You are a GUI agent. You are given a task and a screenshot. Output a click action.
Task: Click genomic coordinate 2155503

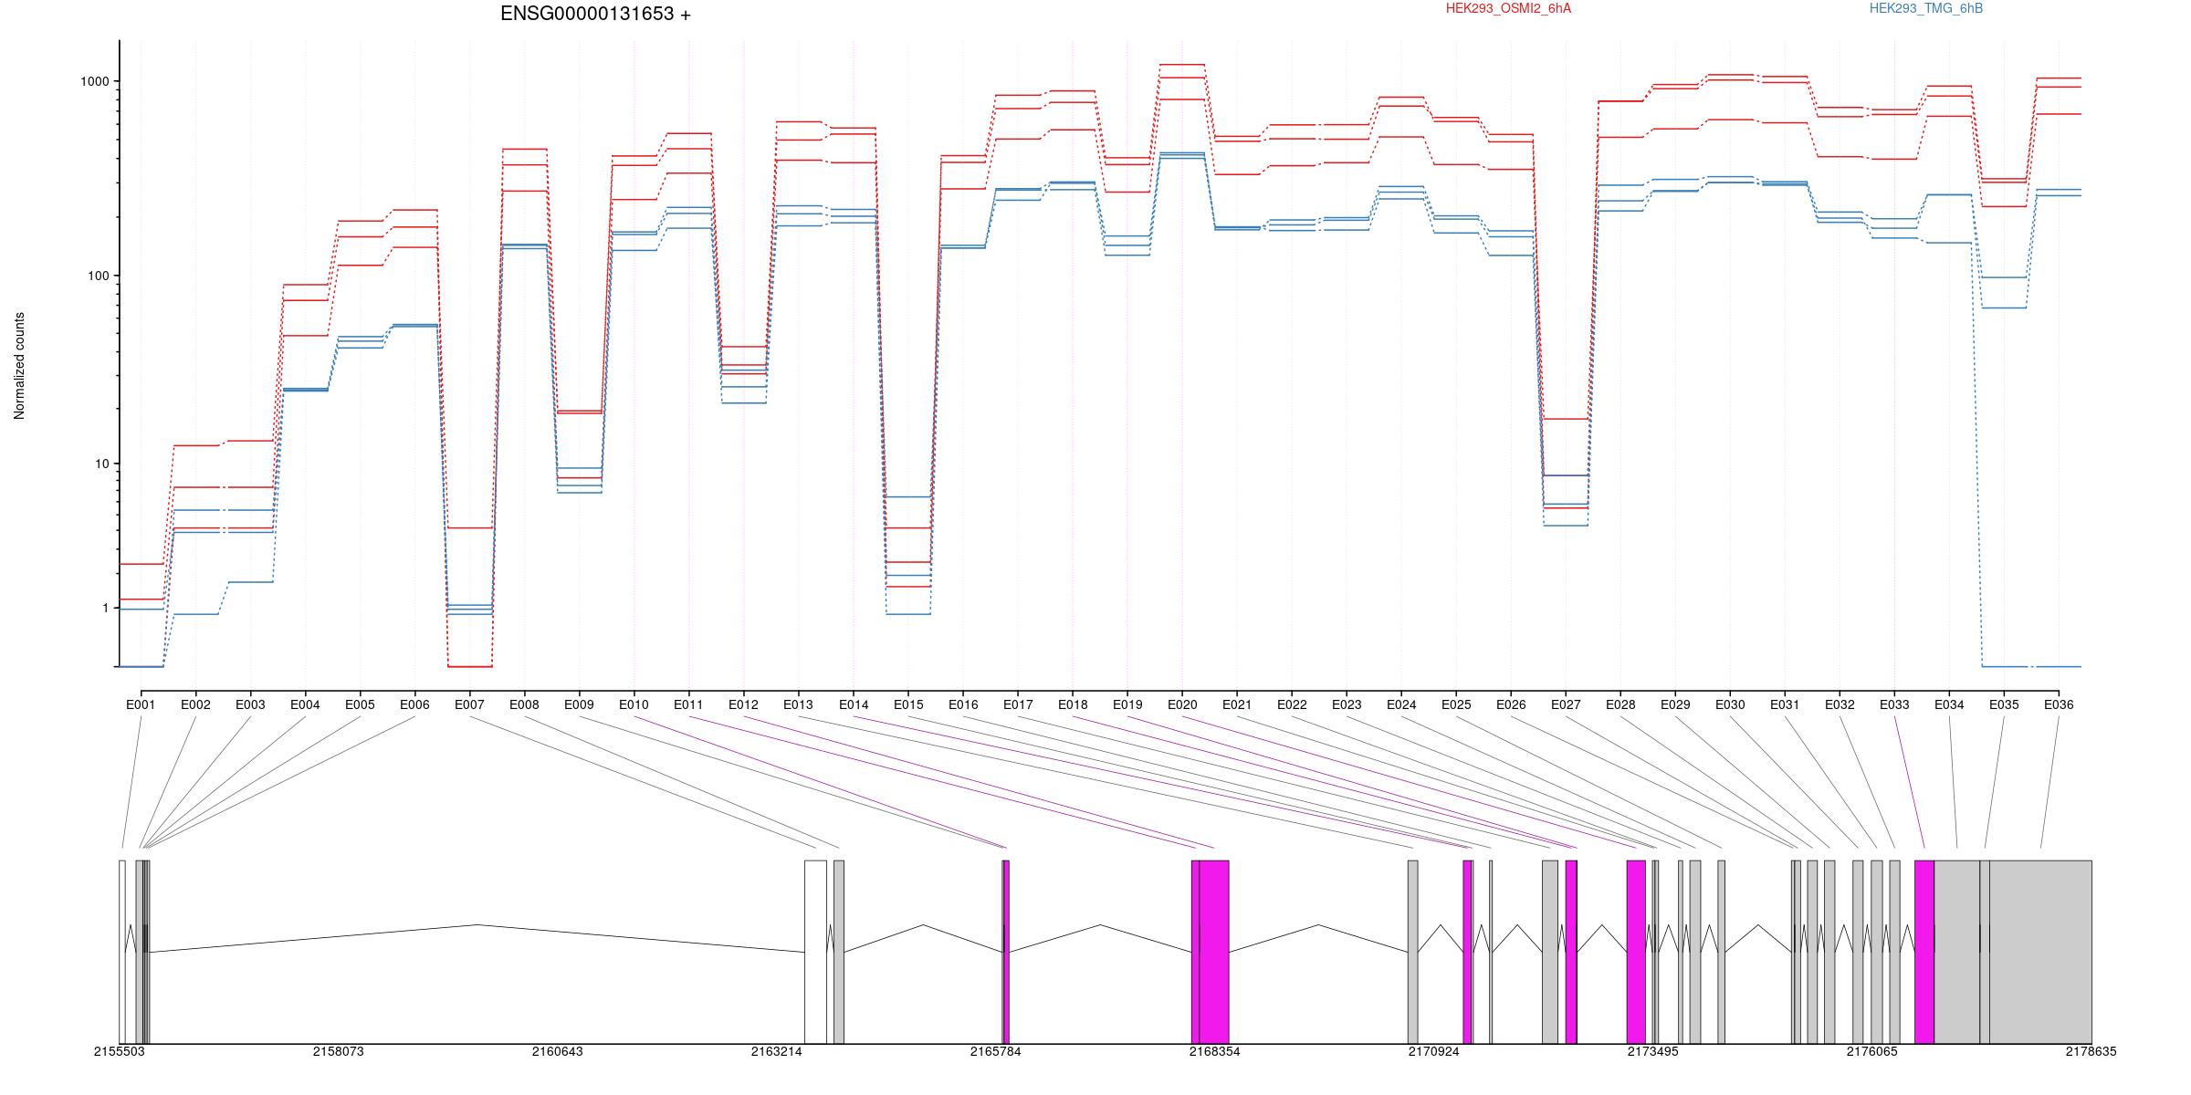coord(119,1051)
